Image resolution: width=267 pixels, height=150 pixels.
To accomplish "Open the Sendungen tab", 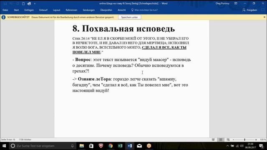I will 89,10.
